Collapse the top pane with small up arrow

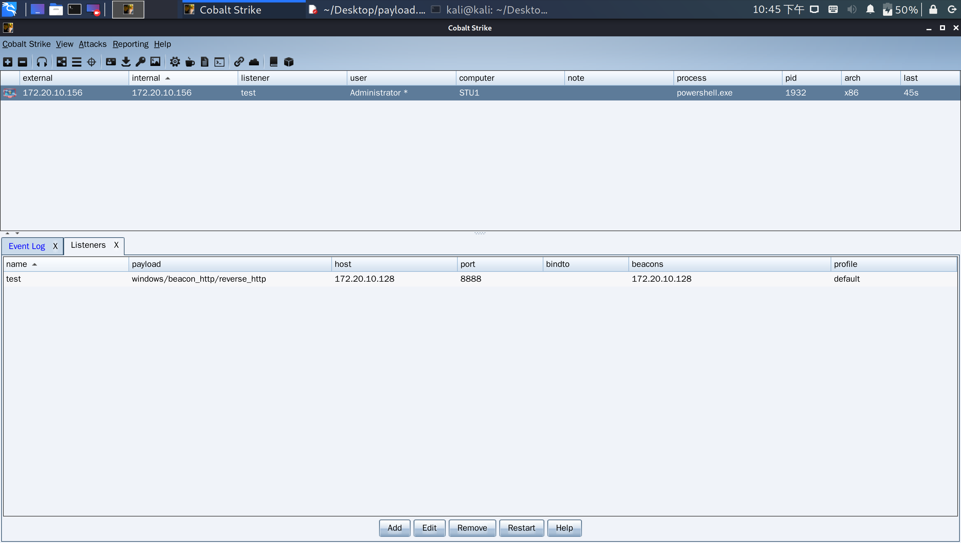tap(7, 233)
